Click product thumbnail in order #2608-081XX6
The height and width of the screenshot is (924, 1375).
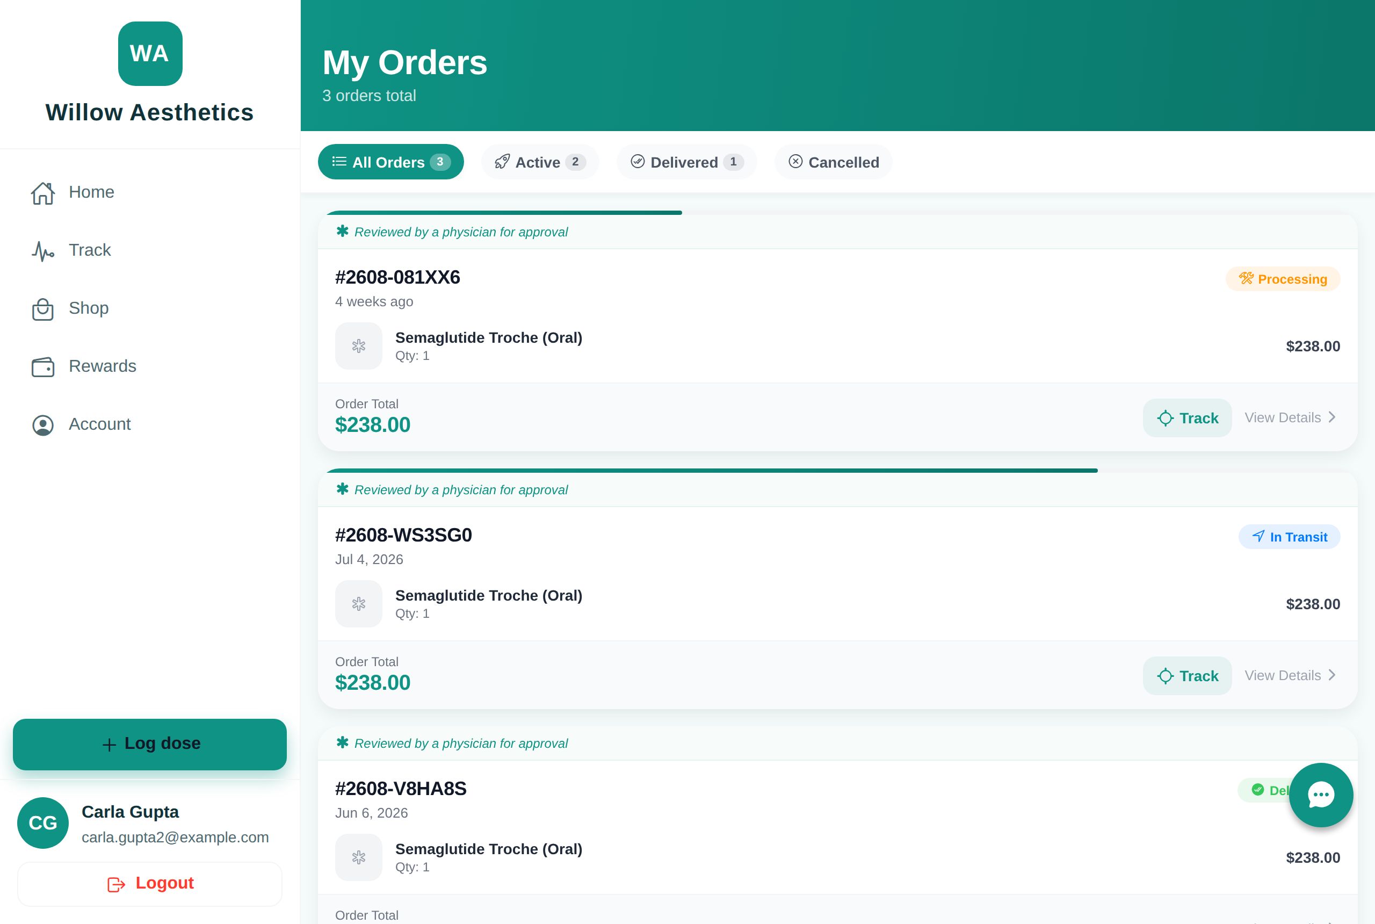coord(359,346)
